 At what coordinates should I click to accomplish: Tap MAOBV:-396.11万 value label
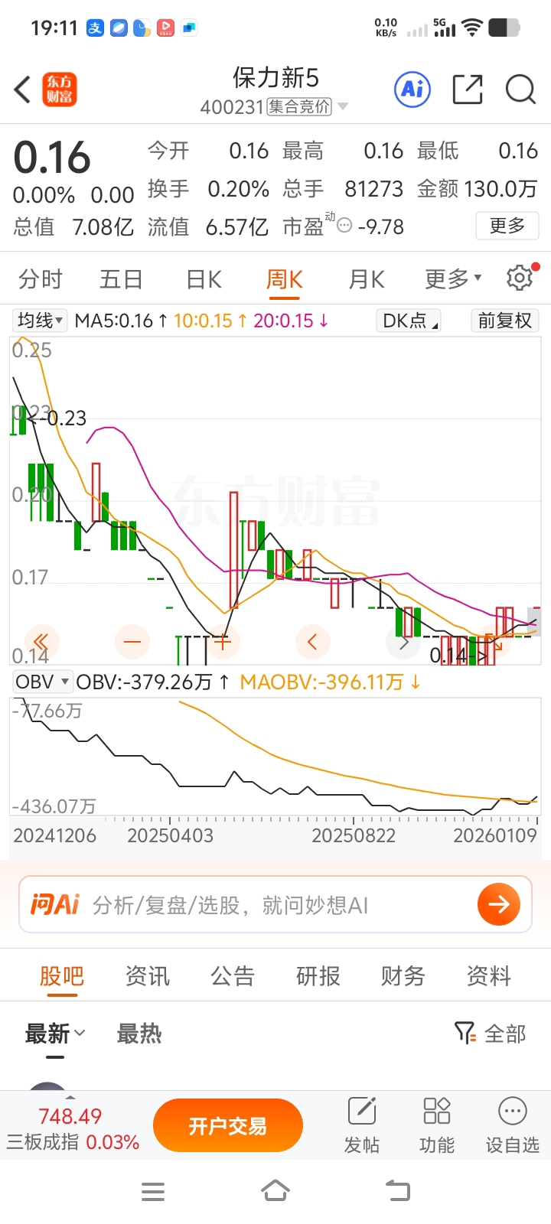pos(330,682)
